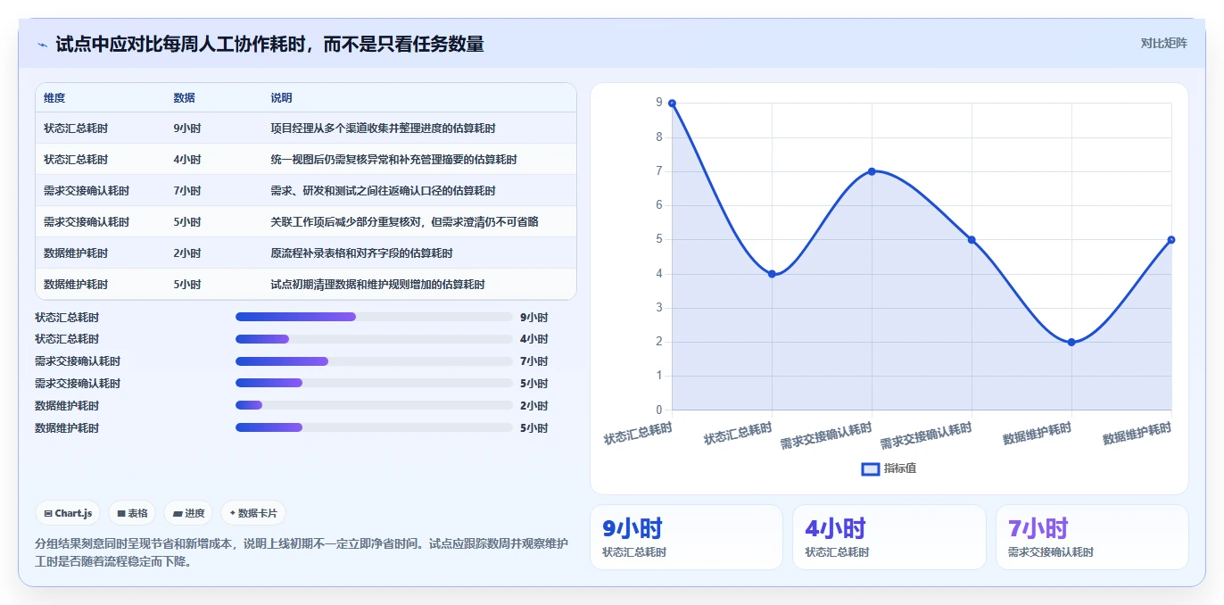
Task: Click the progress bar labeled 4小时
Action: pyautogui.click(x=374, y=339)
